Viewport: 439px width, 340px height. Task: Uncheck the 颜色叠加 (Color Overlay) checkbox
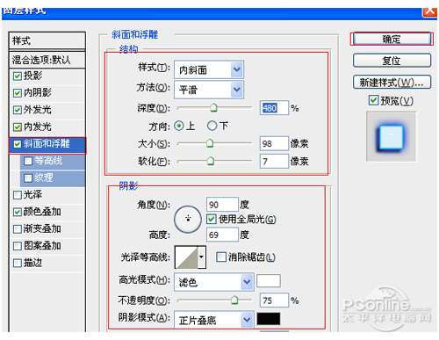pyautogui.click(x=18, y=212)
